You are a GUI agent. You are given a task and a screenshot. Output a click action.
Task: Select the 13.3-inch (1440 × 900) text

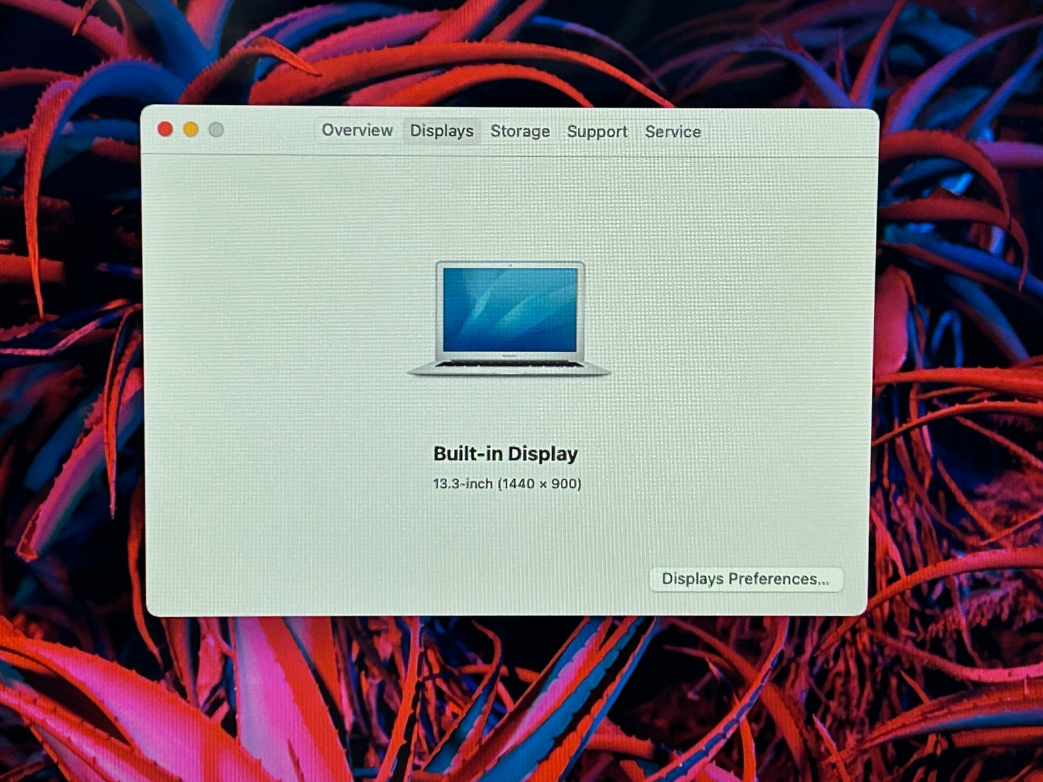507,484
